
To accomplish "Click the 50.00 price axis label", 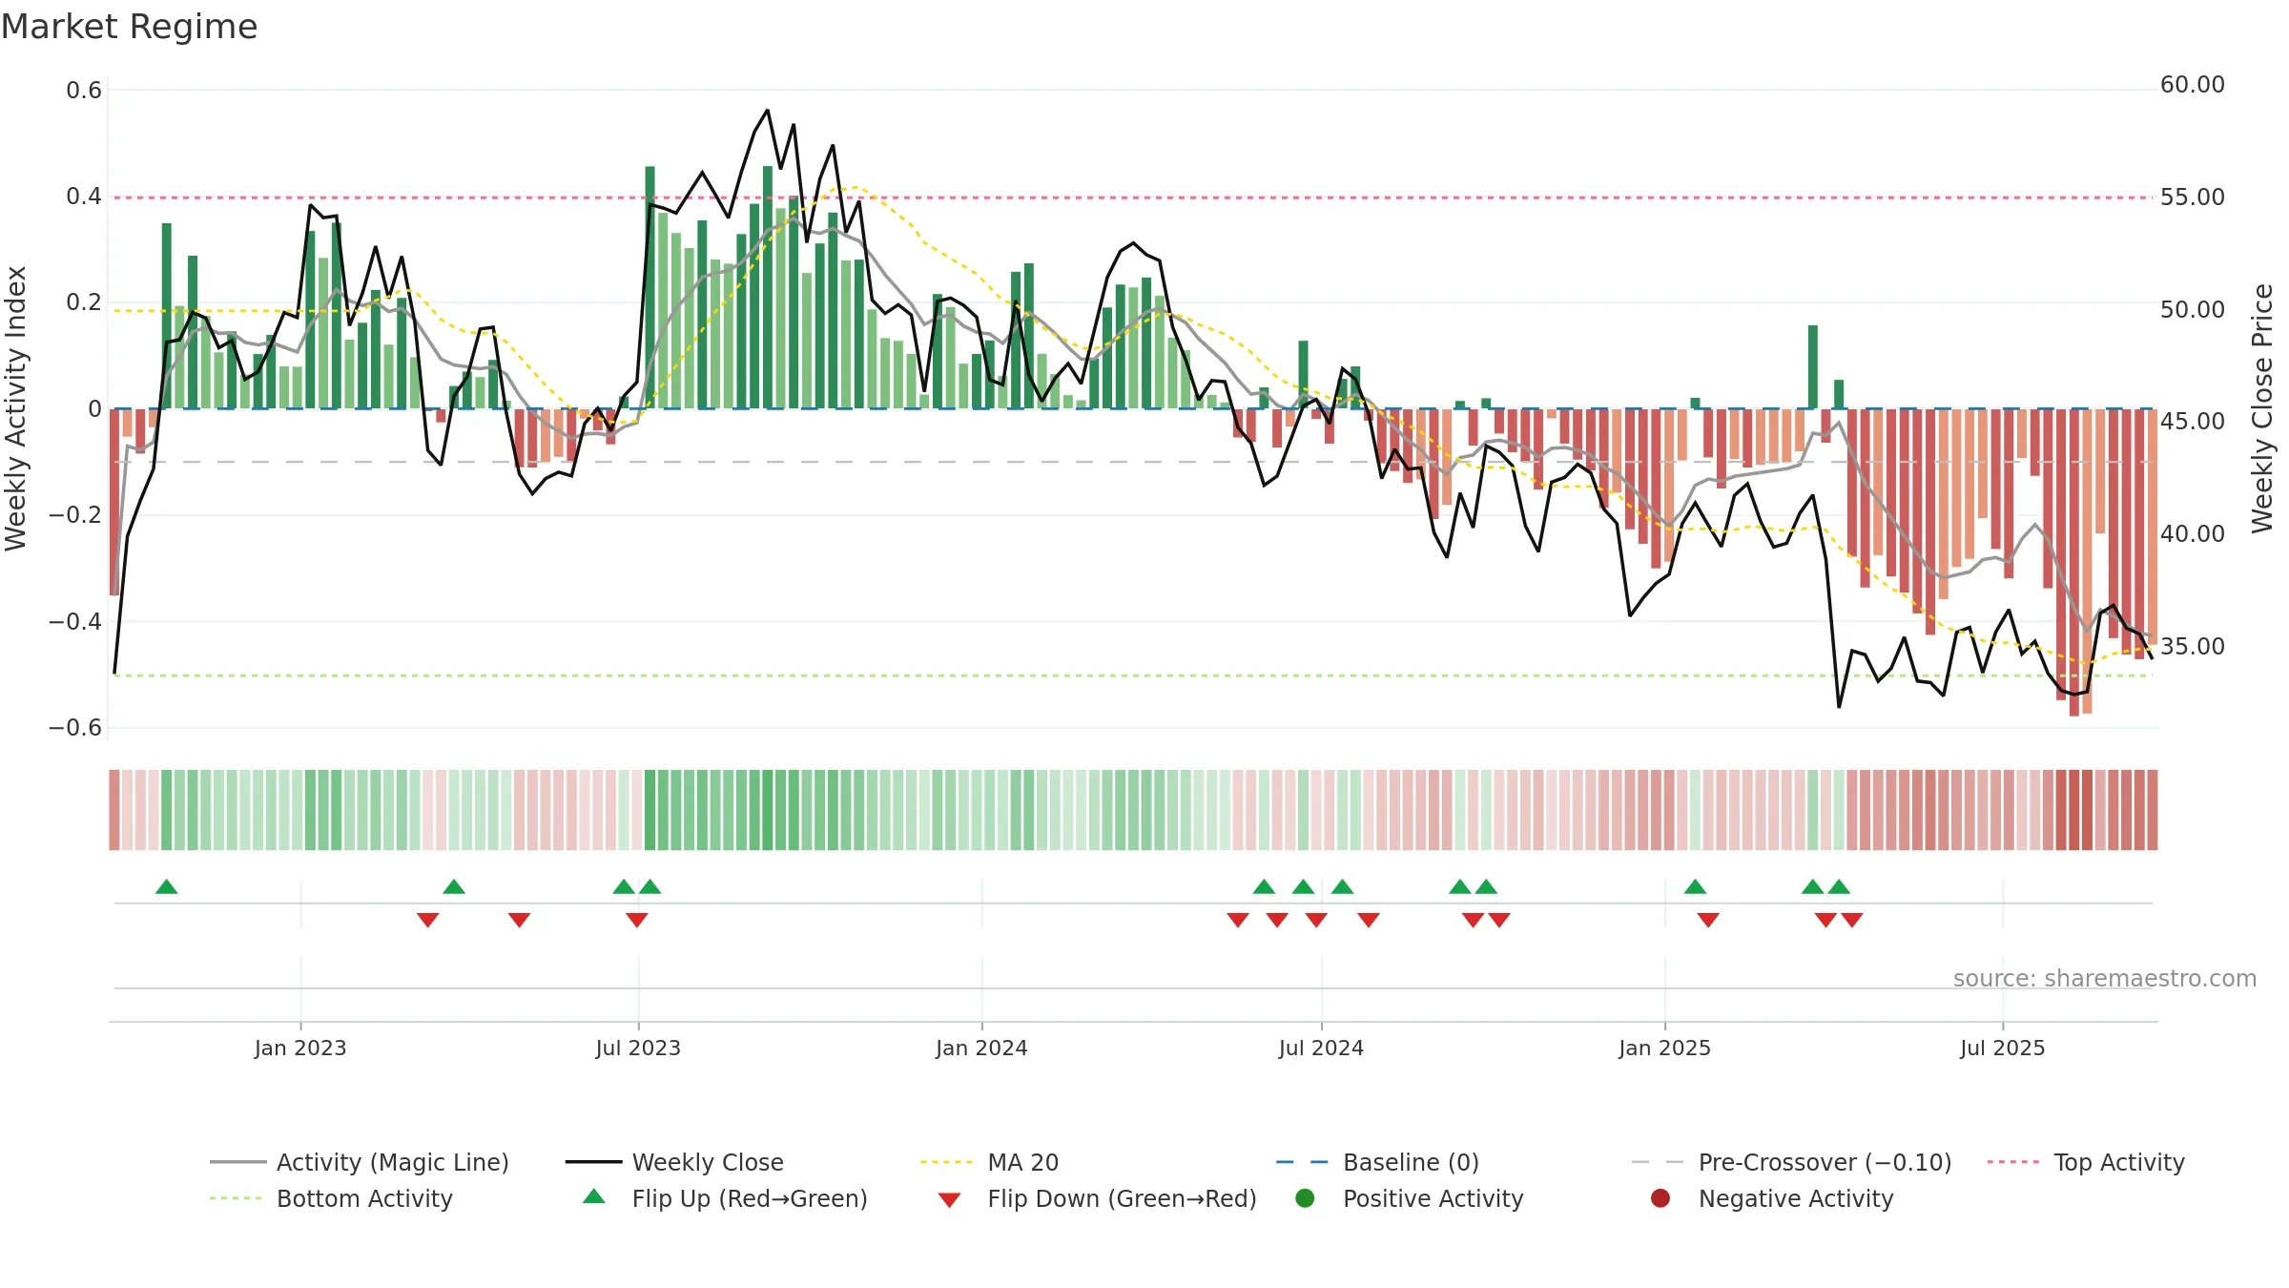I will (x=2193, y=309).
